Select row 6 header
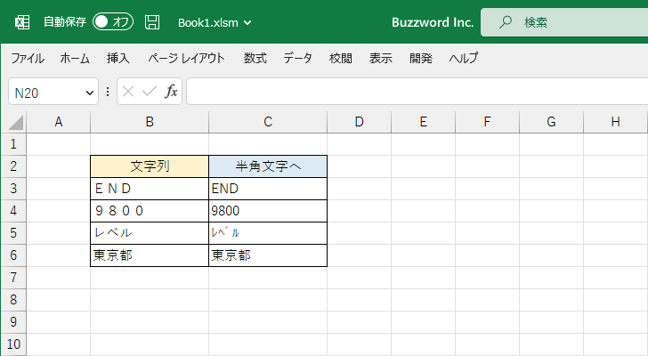The height and width of the screenshot is (356, 648). point(13,255)
